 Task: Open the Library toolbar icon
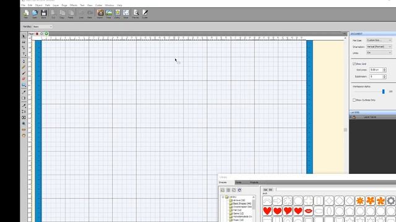coord(117,14)
